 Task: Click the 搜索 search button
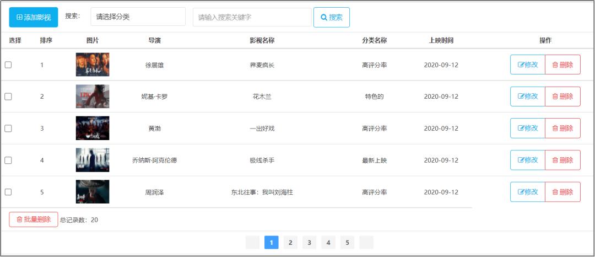coord(331,17)
